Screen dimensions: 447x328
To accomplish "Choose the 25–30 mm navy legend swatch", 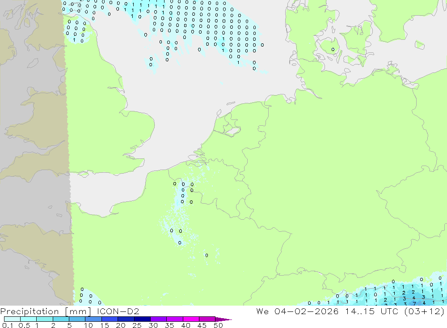I will coord(142,319).
